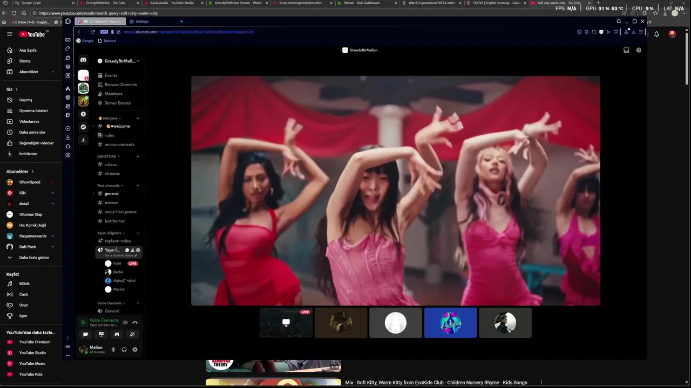Collapse the Welcome category

point(110,118)
